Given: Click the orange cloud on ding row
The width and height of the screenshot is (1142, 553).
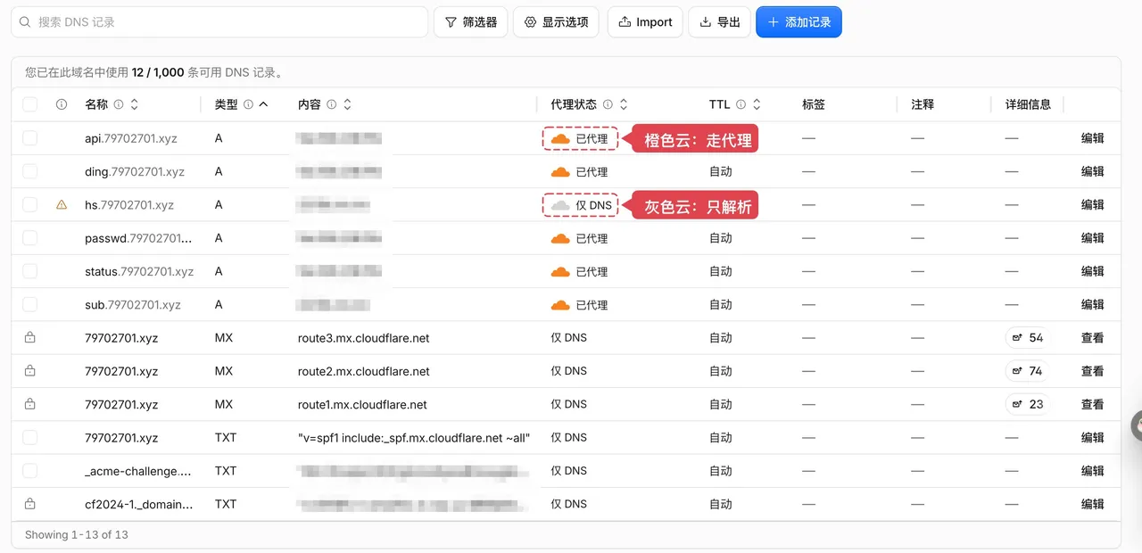Looking at the screenshot, I should (560, 172).
